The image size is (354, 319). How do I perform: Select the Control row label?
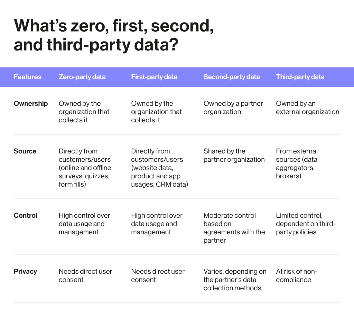26,215
